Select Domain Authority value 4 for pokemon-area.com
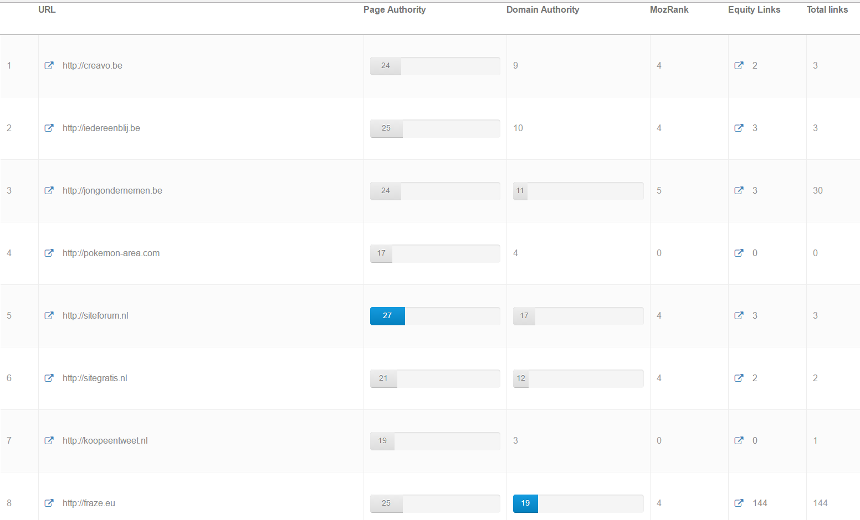This screenshot has width=860, height=520. pos(515,253)
